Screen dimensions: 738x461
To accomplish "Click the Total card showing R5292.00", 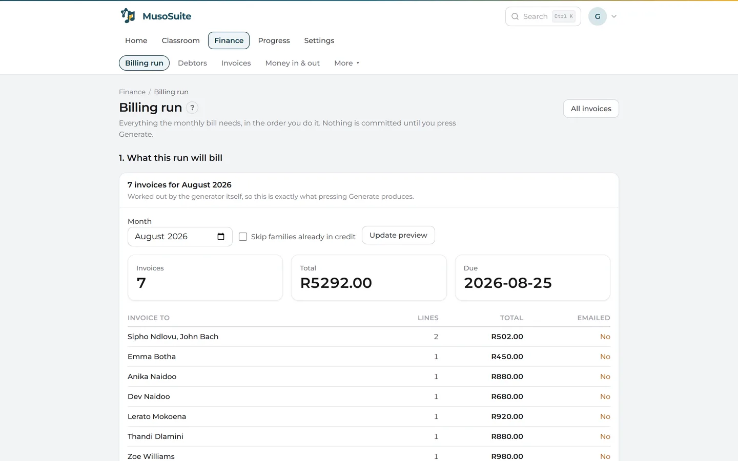I will pyautogui.click(x=369, y=278).
